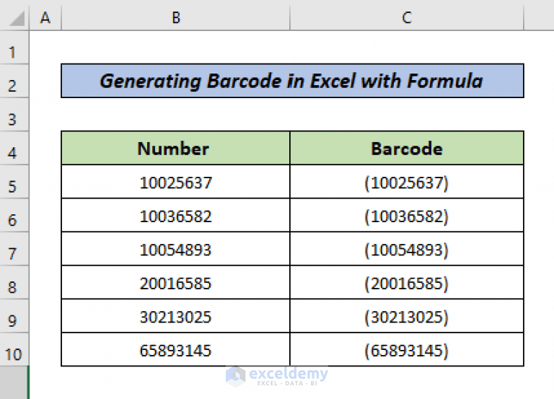Select row 10 header

coord(14,349)
